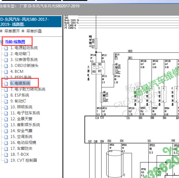The height and width of the screenshot is (178, 179).
Task: Click the ECU F6 15A fuse symbol
Action: (101, 97)
